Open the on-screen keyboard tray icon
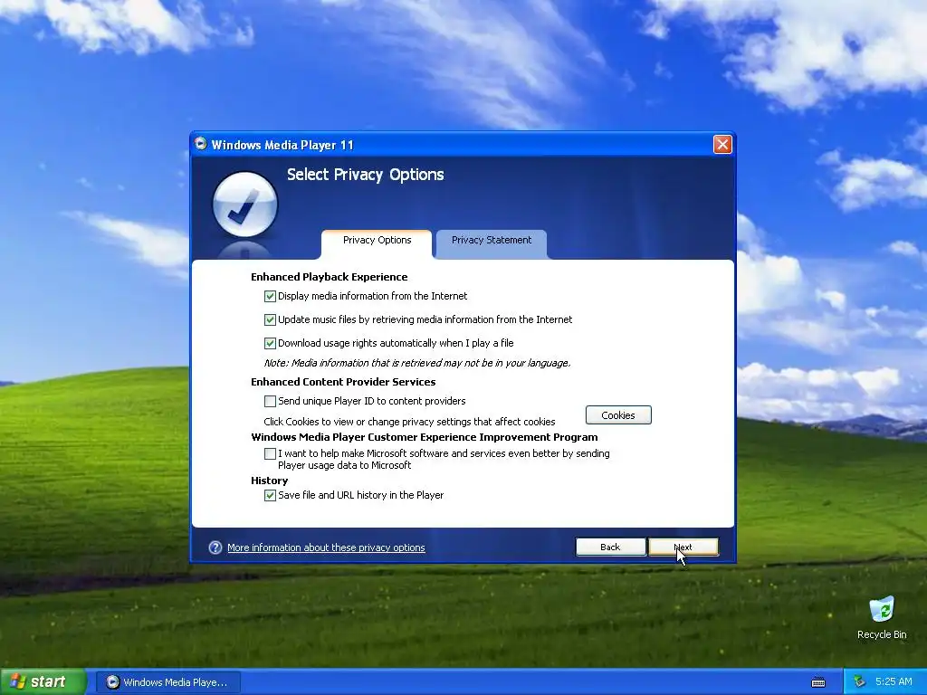927x695 pixels. (x=818, y=682)
